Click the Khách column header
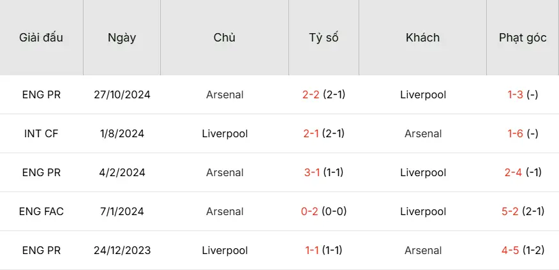Screen dimensions: 559x270 coord(422,38)
